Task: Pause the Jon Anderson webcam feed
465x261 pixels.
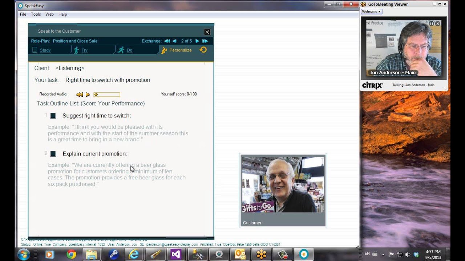Action: pos(432,24)
